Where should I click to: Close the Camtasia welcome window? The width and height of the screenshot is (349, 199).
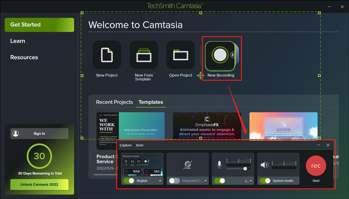click(x=342, y=7)
